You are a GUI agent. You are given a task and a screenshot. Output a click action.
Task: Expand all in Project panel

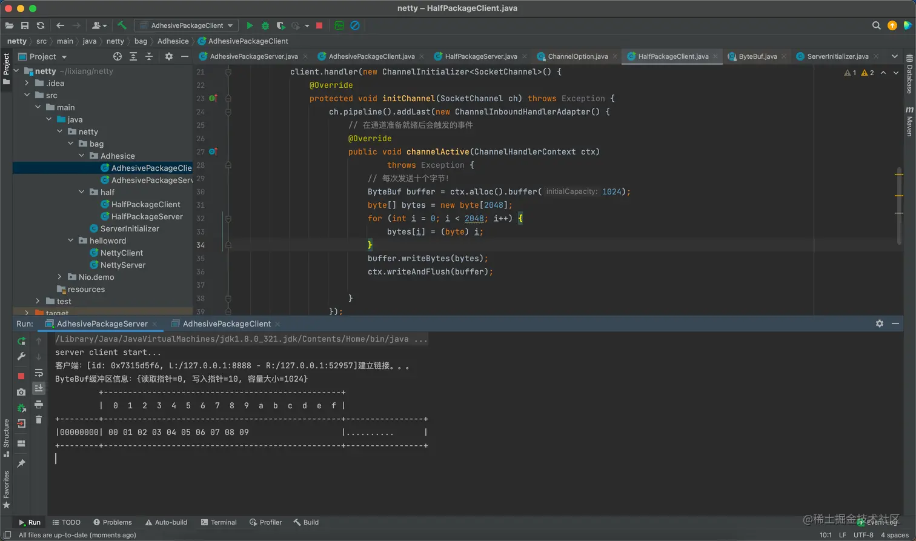133,56
